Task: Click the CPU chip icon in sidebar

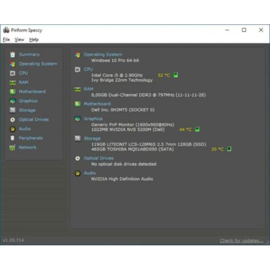Action: click(12, 73)
